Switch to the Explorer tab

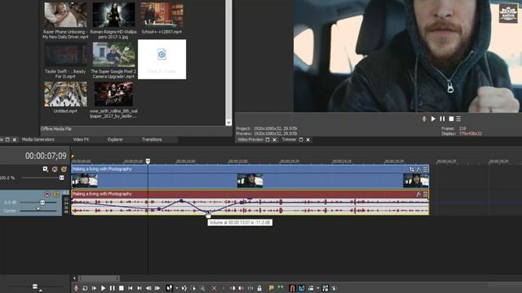[x=115, y=139]
